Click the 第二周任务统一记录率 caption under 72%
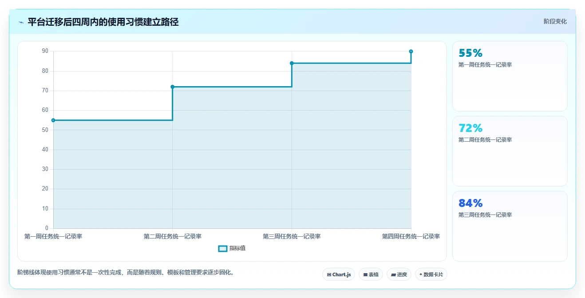 tap(485, 140)
